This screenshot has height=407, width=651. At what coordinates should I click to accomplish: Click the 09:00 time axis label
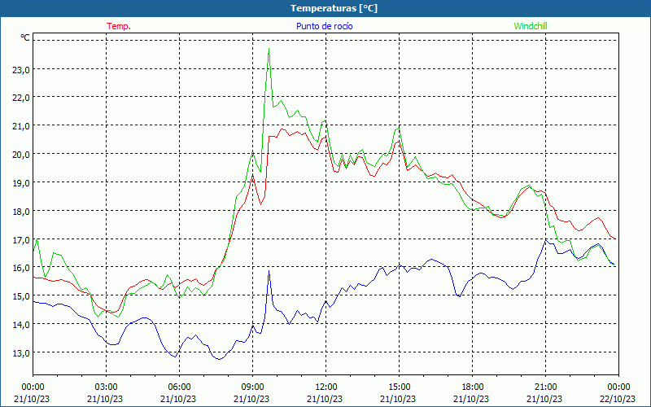click(x=252, y=387)
